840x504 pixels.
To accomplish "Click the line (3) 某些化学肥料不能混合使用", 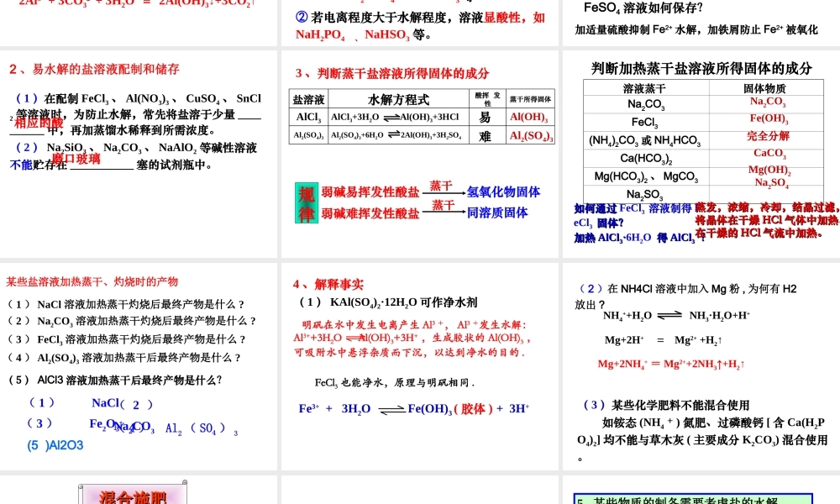I will 666,405.
